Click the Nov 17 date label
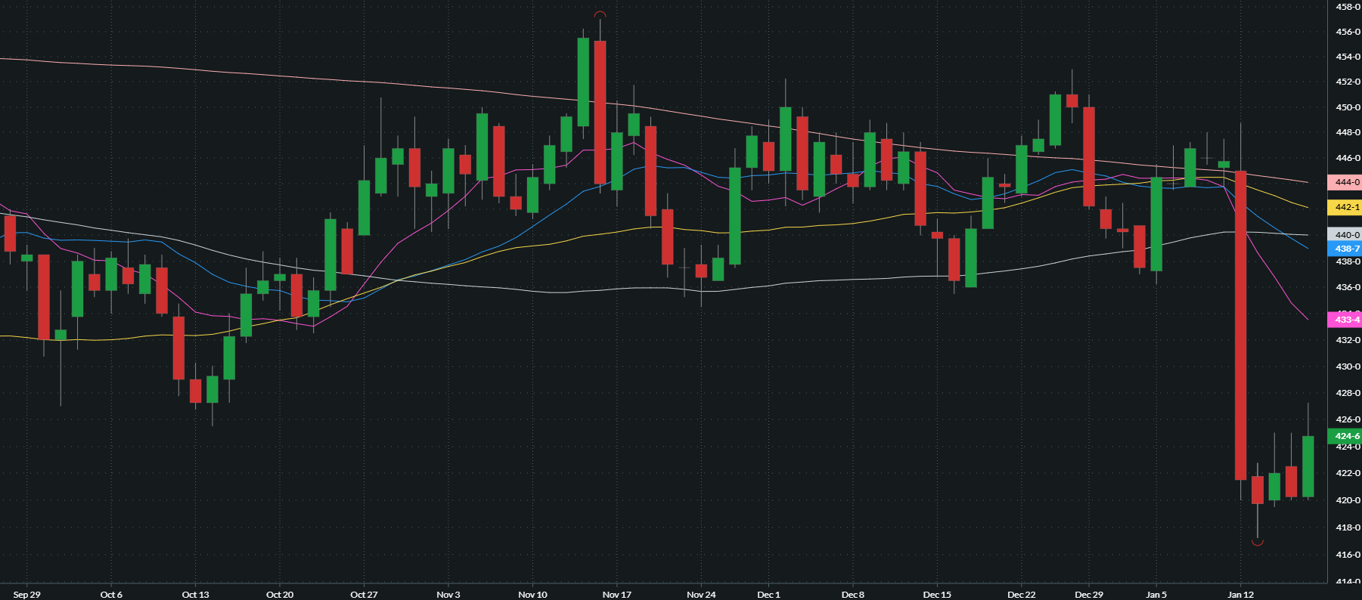Viewport: 1362px width, 600px height. pyautogui.click(x=616, y=594)
